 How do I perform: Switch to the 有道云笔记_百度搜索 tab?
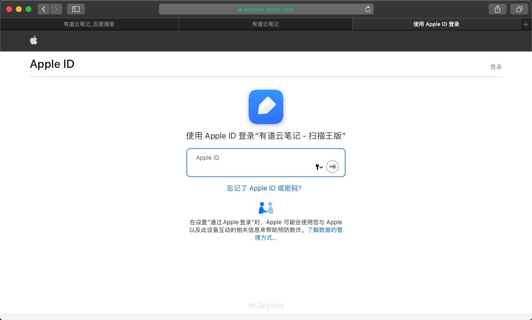click(x=89, y=24)
